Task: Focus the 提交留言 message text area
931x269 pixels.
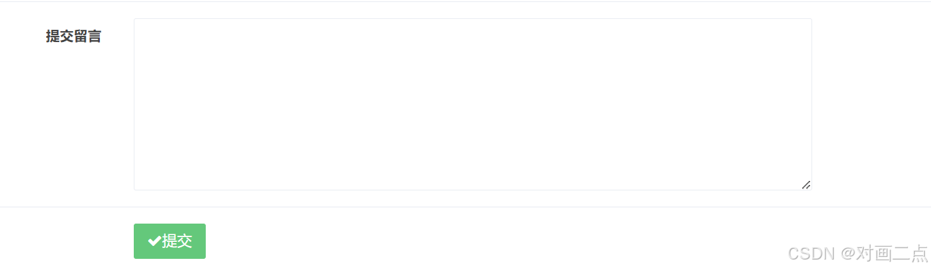Action: (x=473, y=104)
